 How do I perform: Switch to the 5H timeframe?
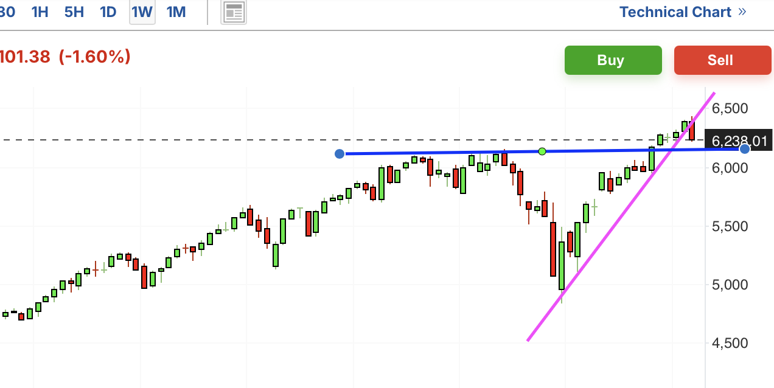74,12
